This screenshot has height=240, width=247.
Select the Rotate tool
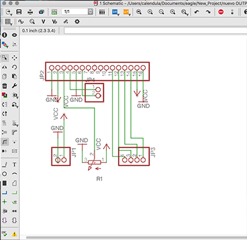pyautogui.click(x=14, y=67)
